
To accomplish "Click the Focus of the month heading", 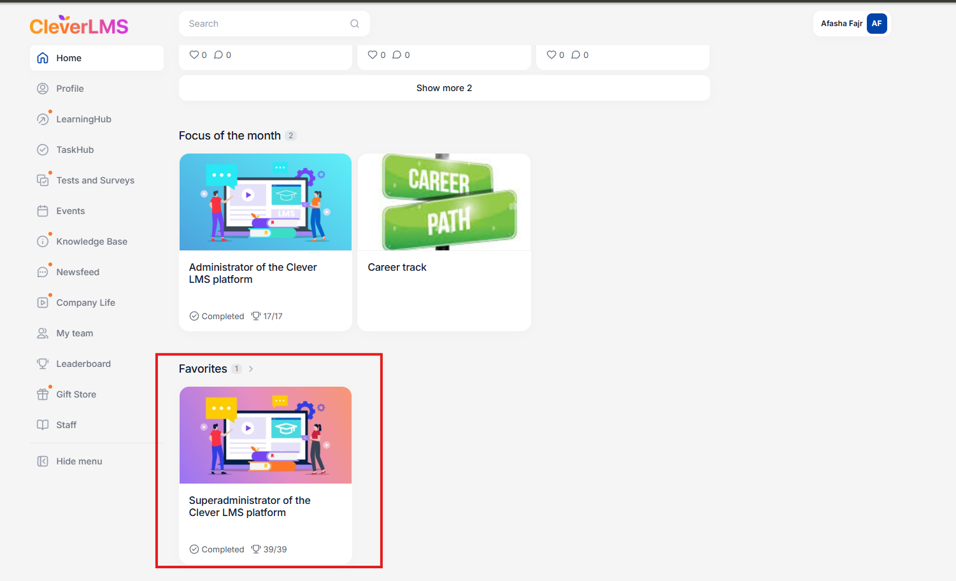I will pos(230,136).
